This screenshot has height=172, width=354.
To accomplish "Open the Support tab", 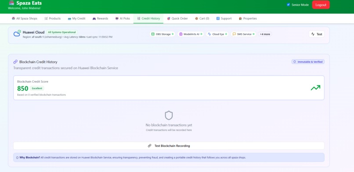I will pyautogui.click(x=224, y=18).
